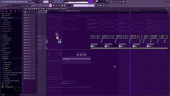Image resolution: width=170 pixels, height=96 pixels.
Task: Select the playlist select tool
Action: (40, 9)
